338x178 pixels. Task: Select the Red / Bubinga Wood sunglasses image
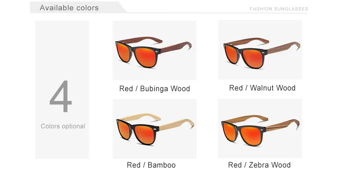(154, 50)
